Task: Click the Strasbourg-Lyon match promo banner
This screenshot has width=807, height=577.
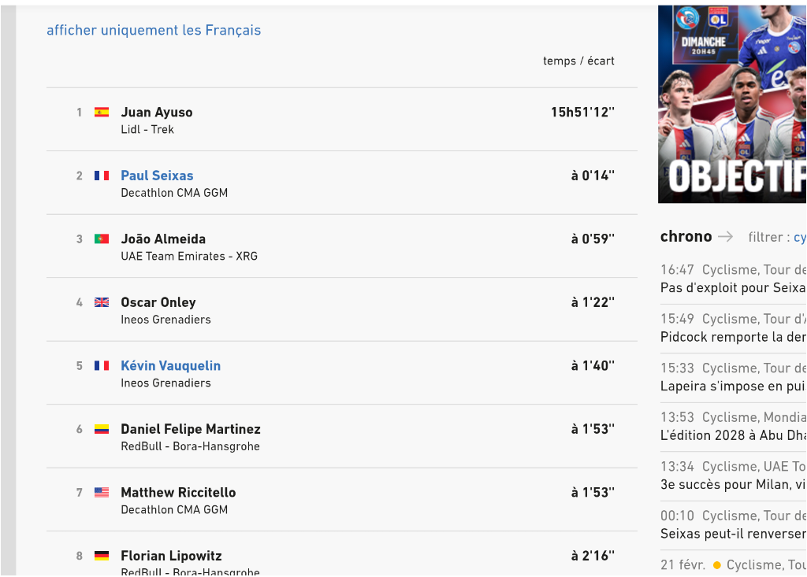Action: pyautogui.click(x=732, y=104)
